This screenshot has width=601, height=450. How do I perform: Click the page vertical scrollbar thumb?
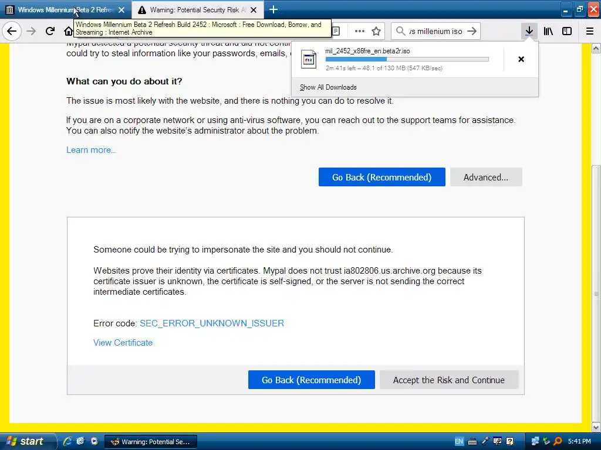click(x=596, y=294)
